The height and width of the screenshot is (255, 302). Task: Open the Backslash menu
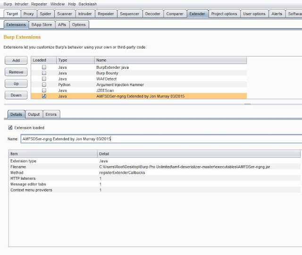click(x=88, y=4)
